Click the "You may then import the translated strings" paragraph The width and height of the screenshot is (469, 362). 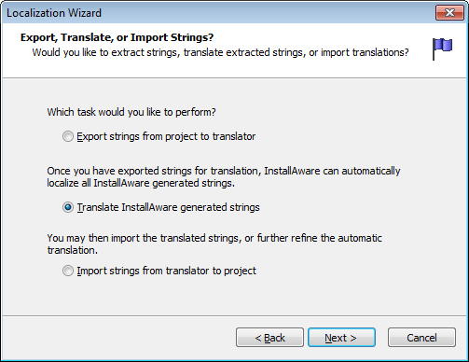tap(214, 244)
